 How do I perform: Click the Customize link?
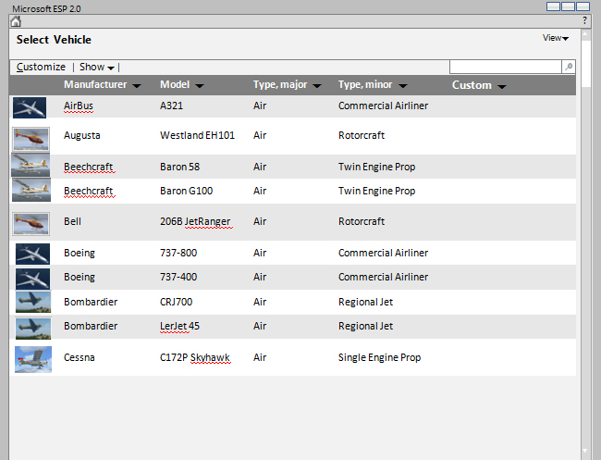point(41,68)
